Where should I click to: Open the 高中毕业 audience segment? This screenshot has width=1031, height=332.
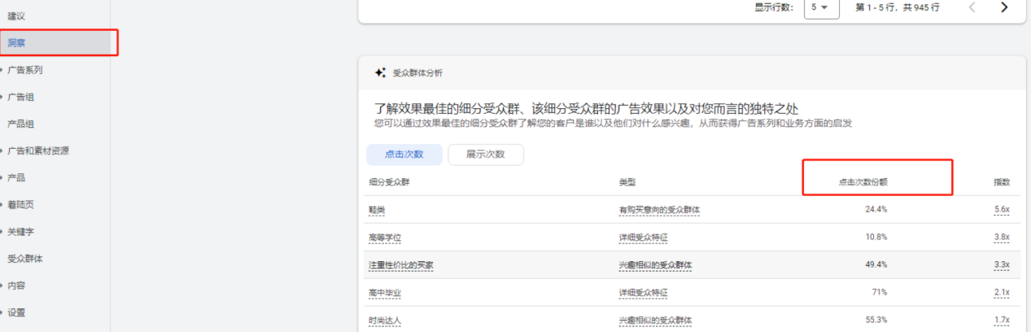pos(385,293)
